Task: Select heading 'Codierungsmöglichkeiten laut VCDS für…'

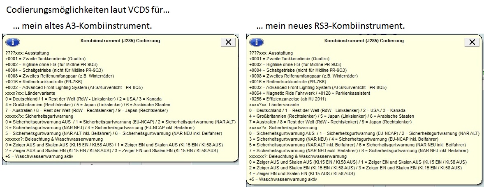Action: pyautogui.click(x=88, y=10)
